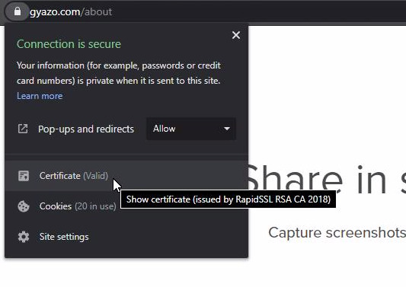Open the Learn more link

(40, 96)
